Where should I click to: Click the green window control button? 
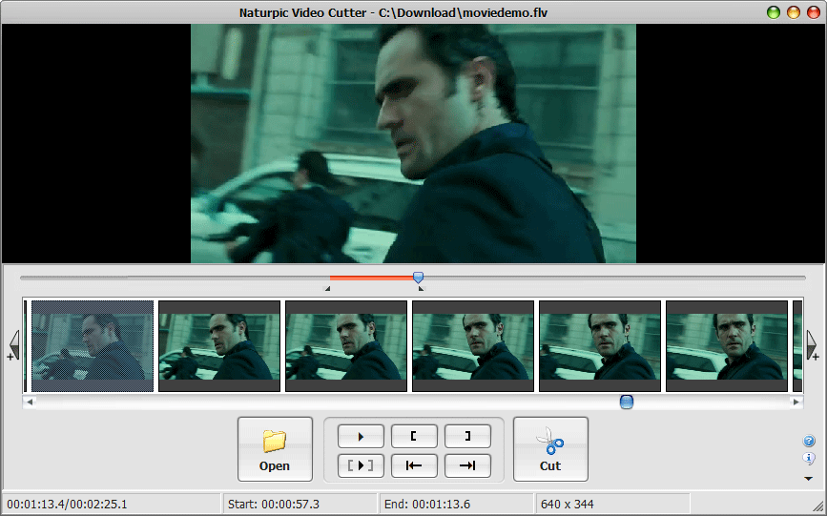click(x=774, y=12)
